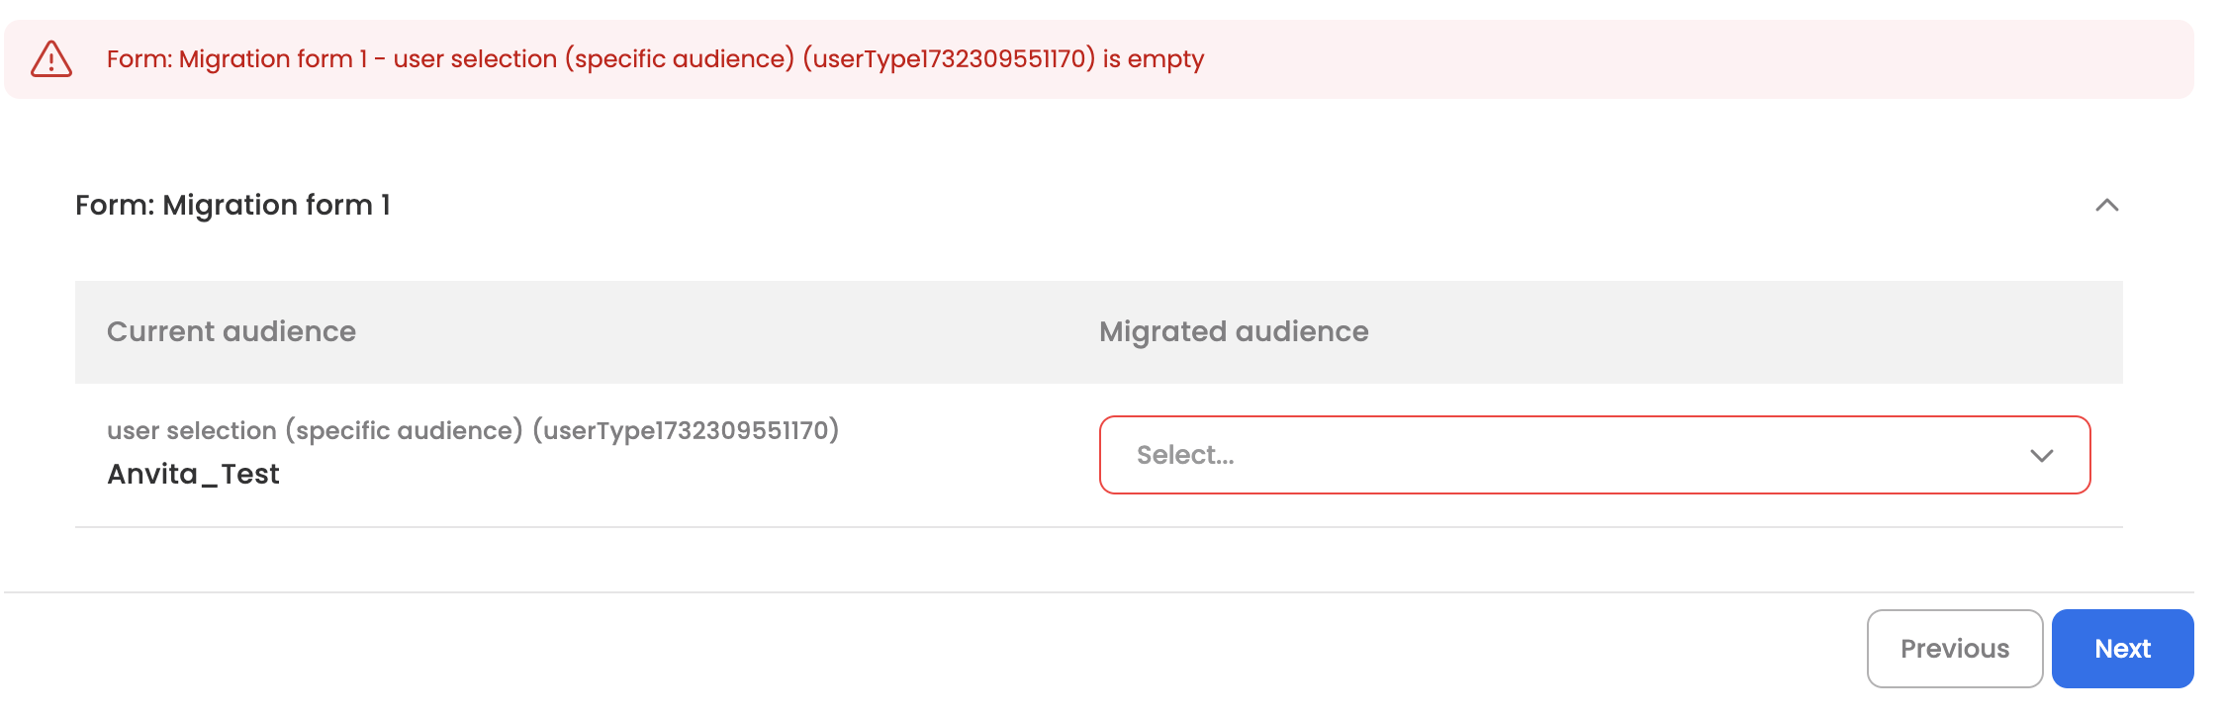
Task: Click the dropdown arrow in Select field
Action: (x=2041, y=456)
